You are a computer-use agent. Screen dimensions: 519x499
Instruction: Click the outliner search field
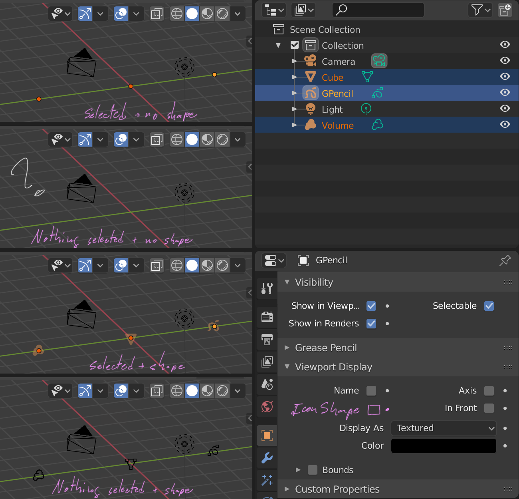tap(378, 10)
